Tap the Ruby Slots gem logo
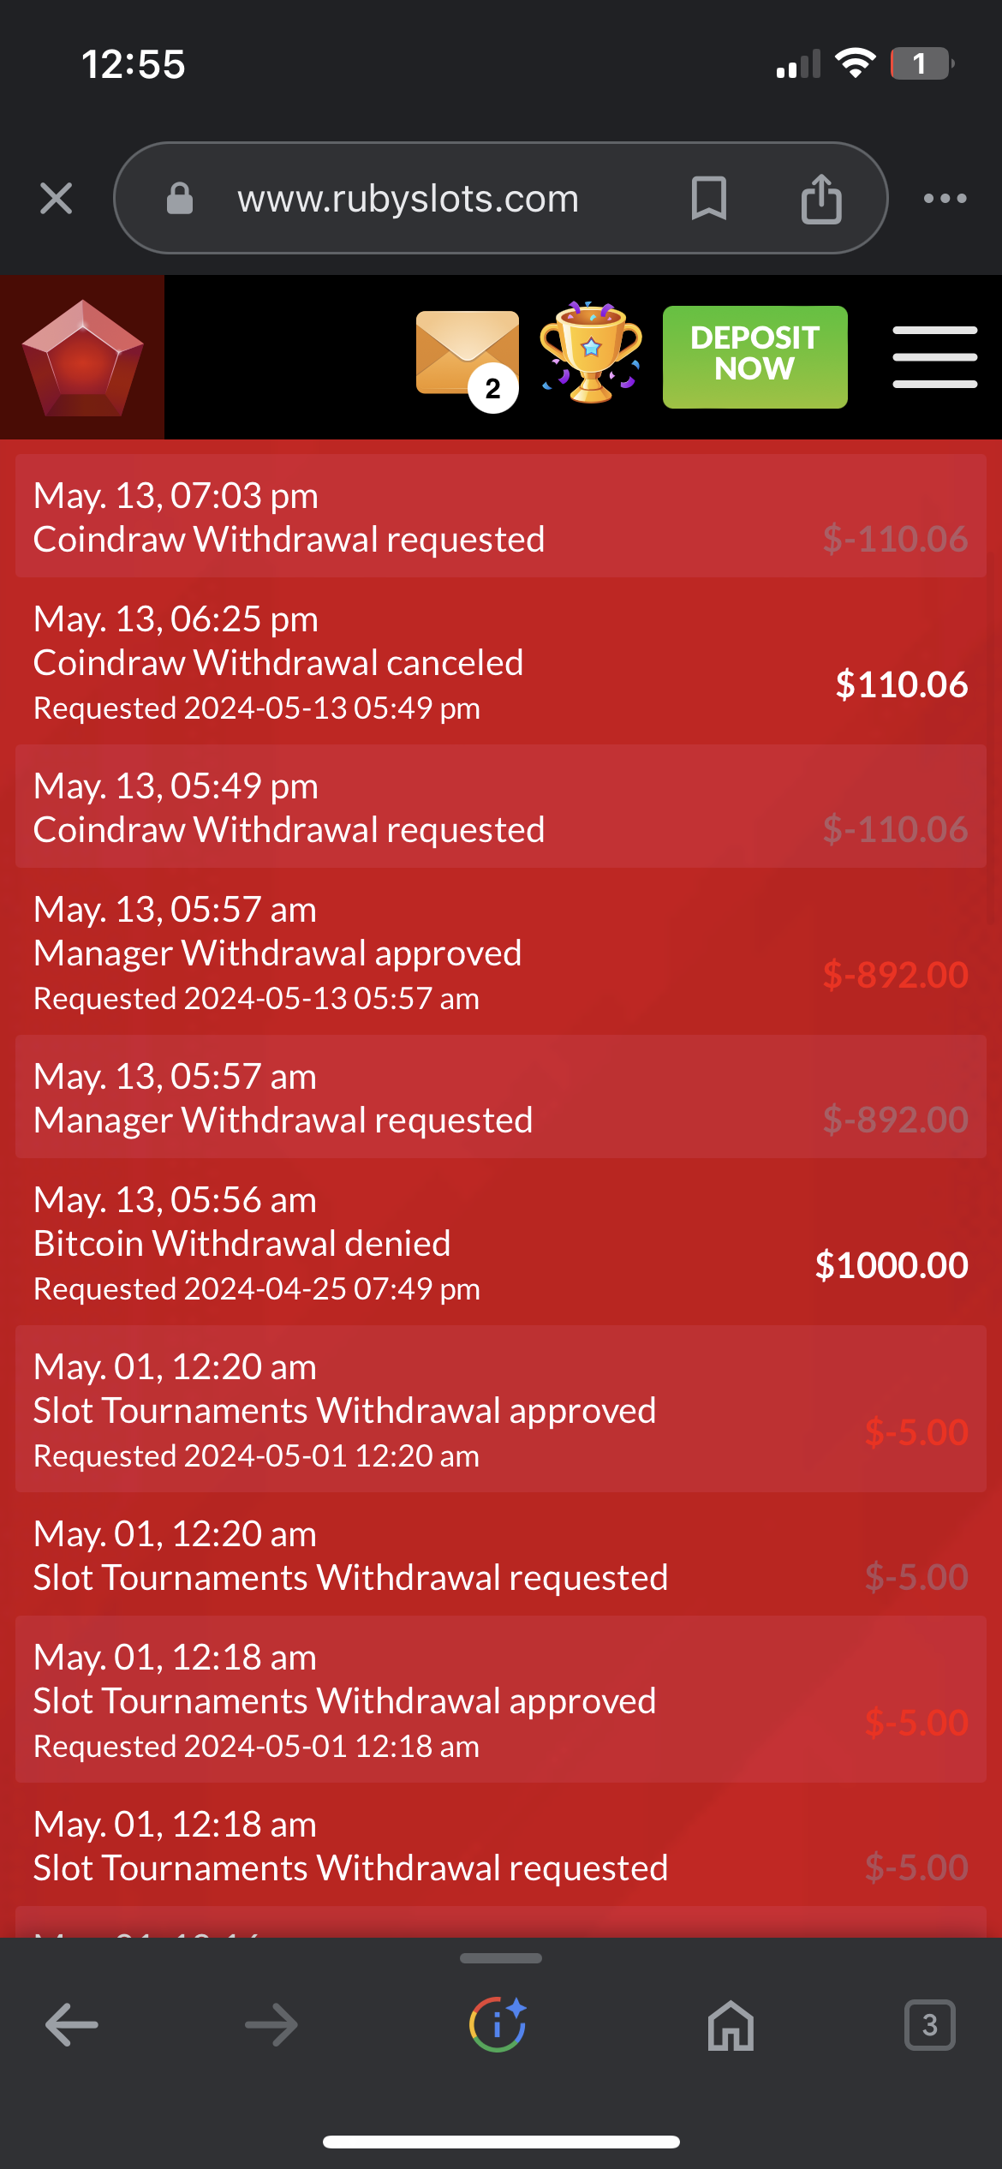The image size is (1002, 2169). point(82,357)
